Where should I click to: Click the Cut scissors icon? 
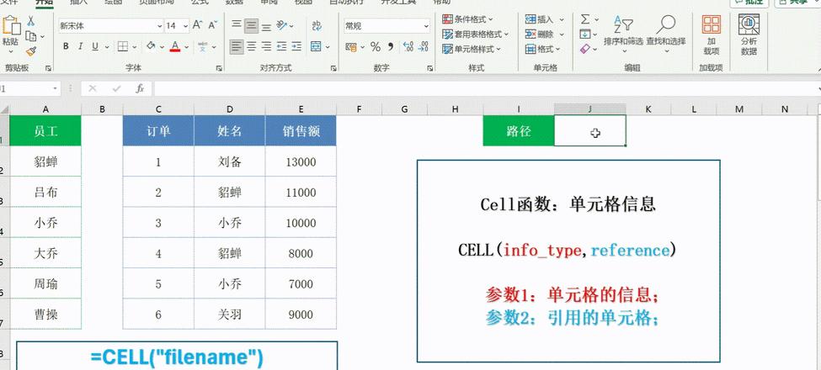point(31,21)
